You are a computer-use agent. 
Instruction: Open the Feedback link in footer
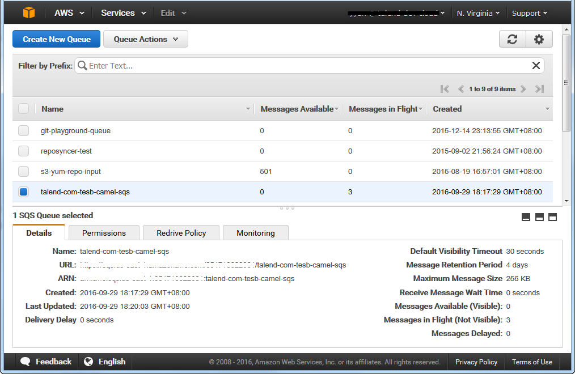tap(53, 362)
